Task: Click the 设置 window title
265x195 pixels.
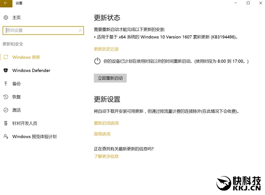Action: click(x=19, y=3)
